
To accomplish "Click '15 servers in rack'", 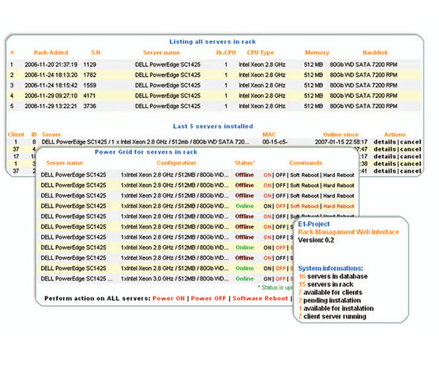I will 326,285.
